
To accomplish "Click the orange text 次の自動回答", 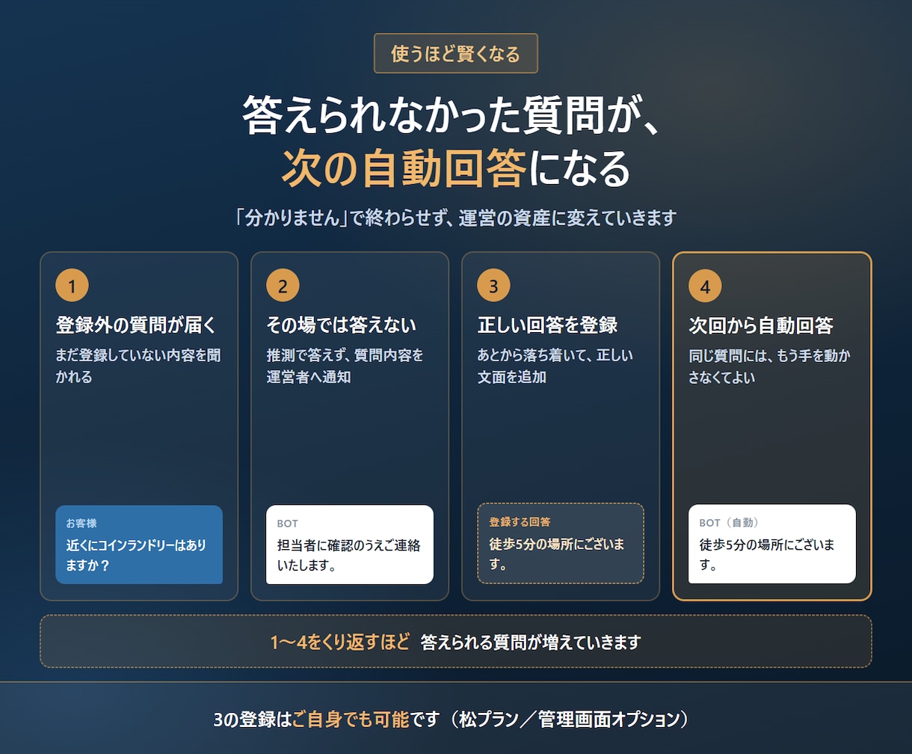I will pos(404,170).
